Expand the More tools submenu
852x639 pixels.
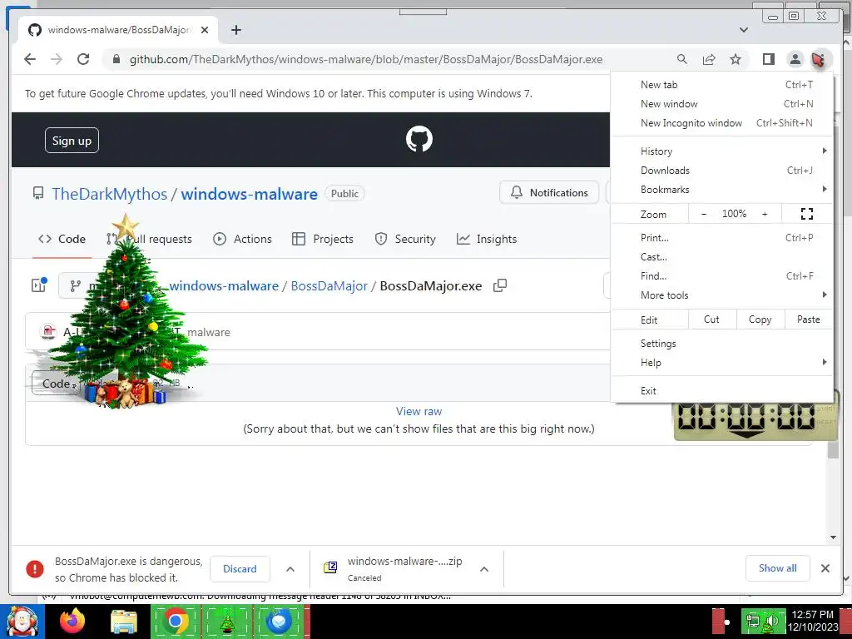[x=721, y=295]
